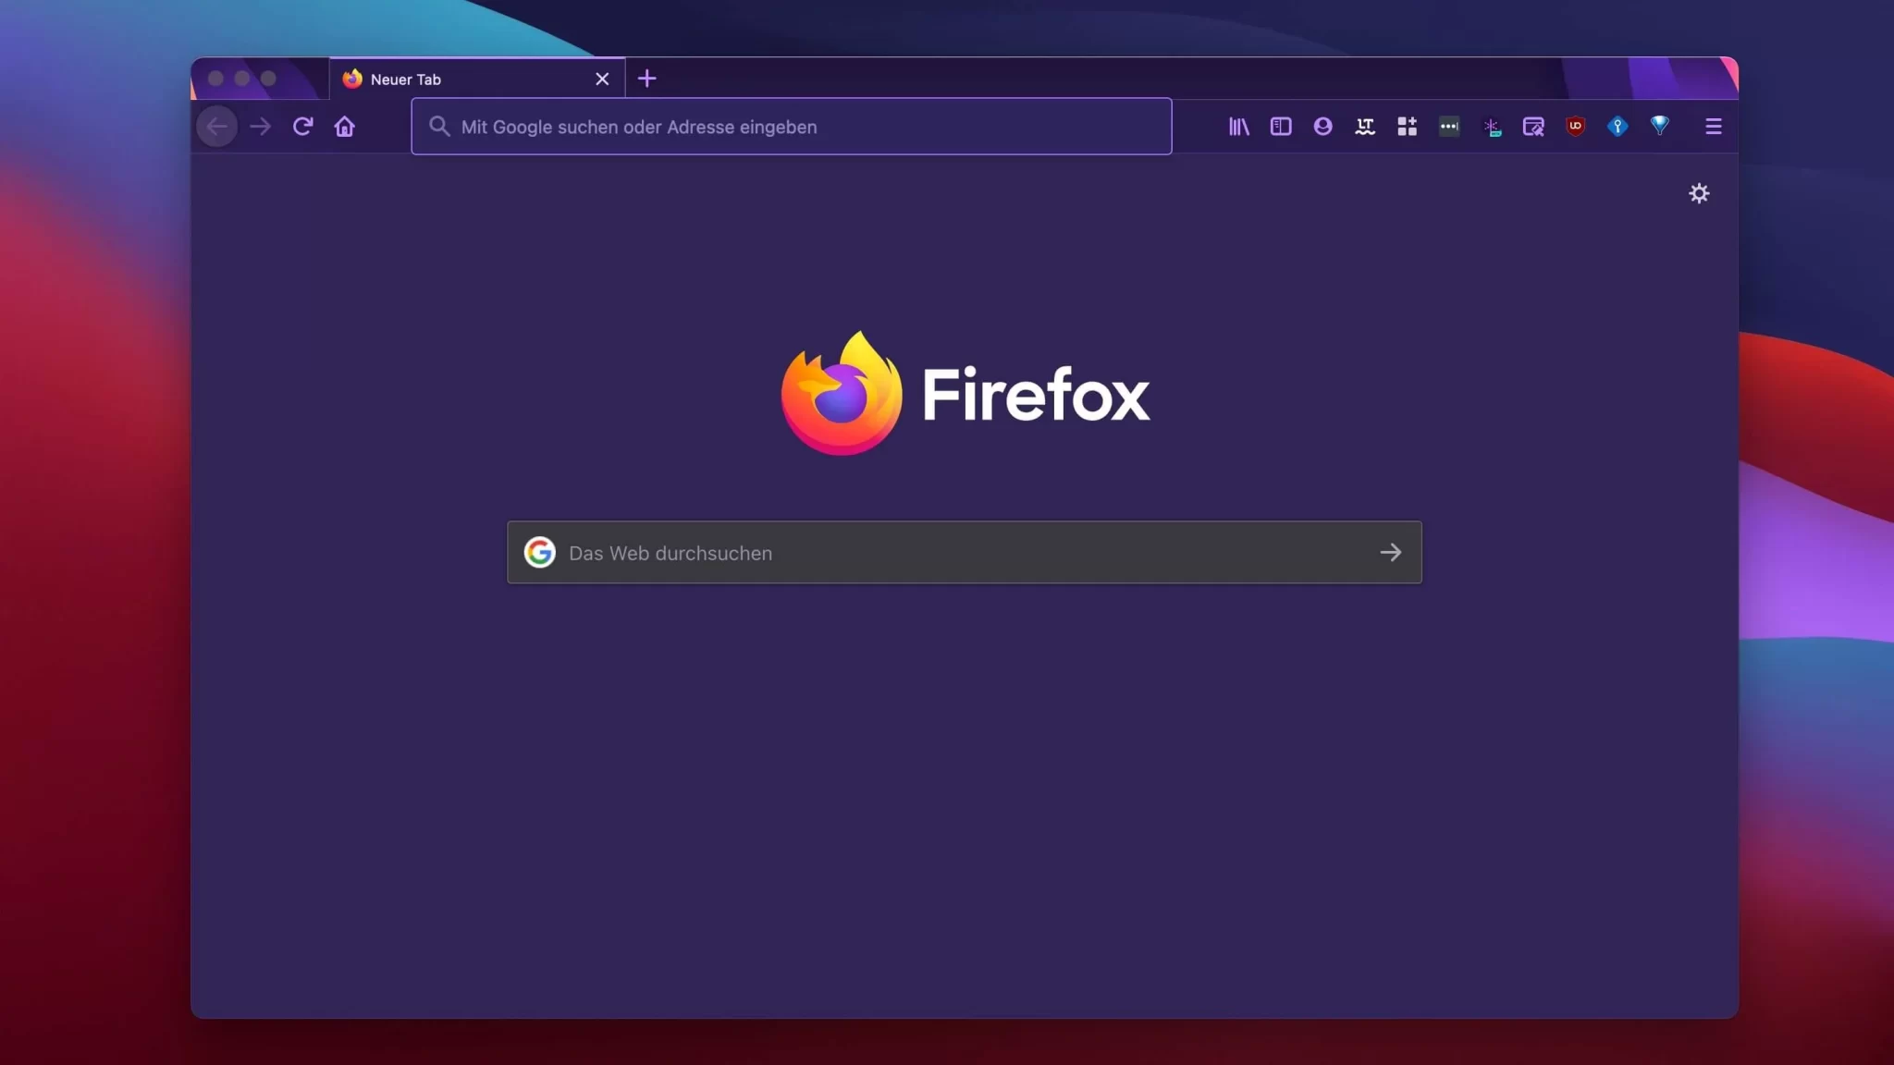Open the hamburger application menu
Screen dimensions: 1894x1065
click(1714, 127)
